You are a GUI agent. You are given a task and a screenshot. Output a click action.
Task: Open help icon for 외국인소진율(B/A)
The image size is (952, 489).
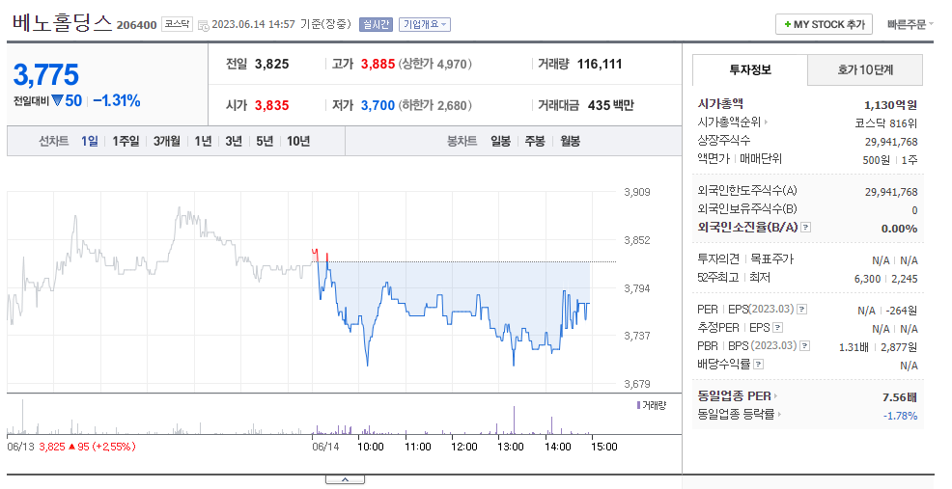(805, 228)
